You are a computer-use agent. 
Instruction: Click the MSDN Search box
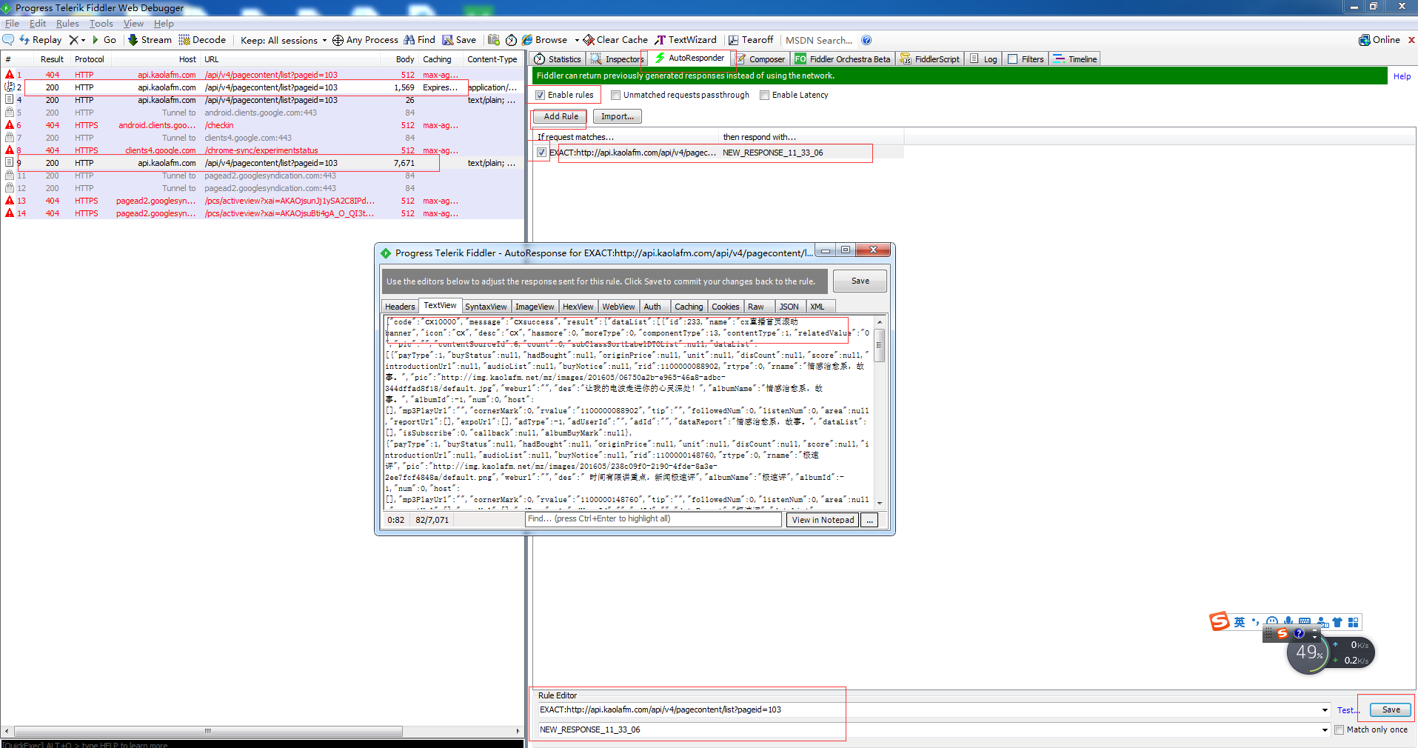[819, 40]
